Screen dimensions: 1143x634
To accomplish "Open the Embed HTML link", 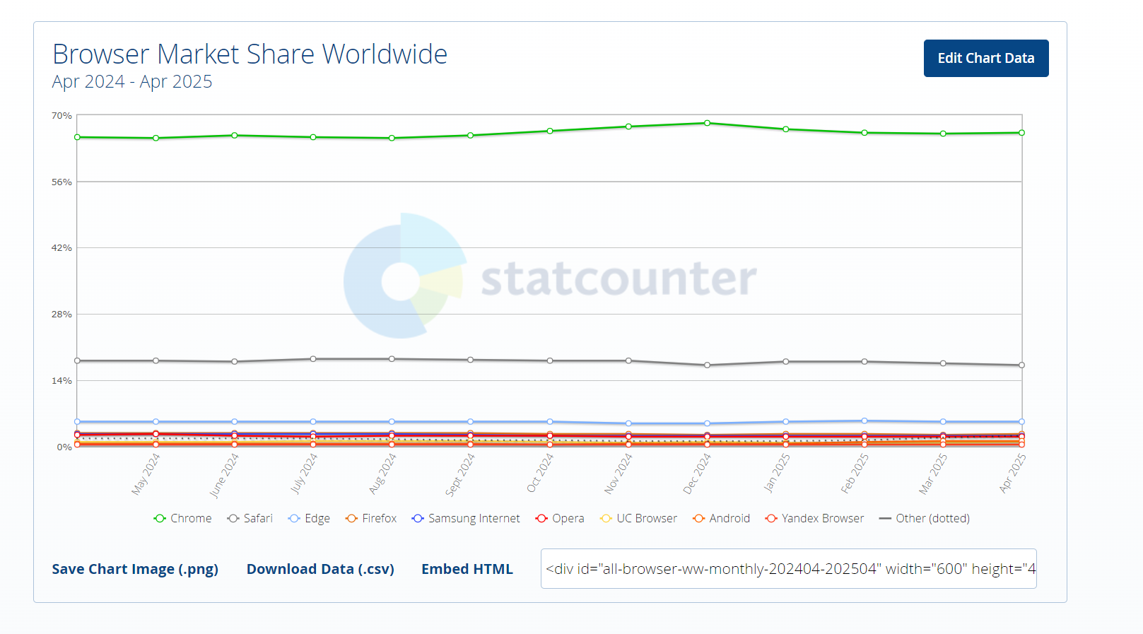I will pyautogui.click(x=467, y=569).
